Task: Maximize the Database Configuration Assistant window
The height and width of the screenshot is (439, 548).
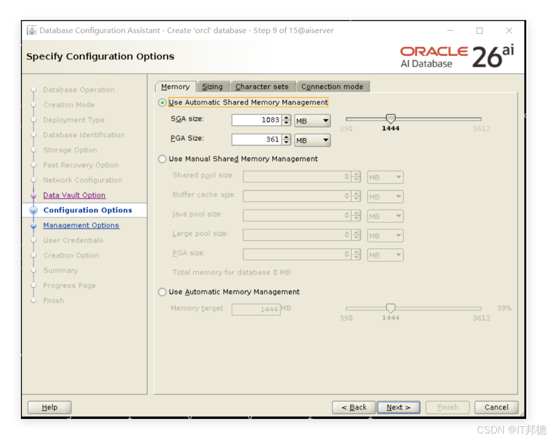Action: point(479,31)
